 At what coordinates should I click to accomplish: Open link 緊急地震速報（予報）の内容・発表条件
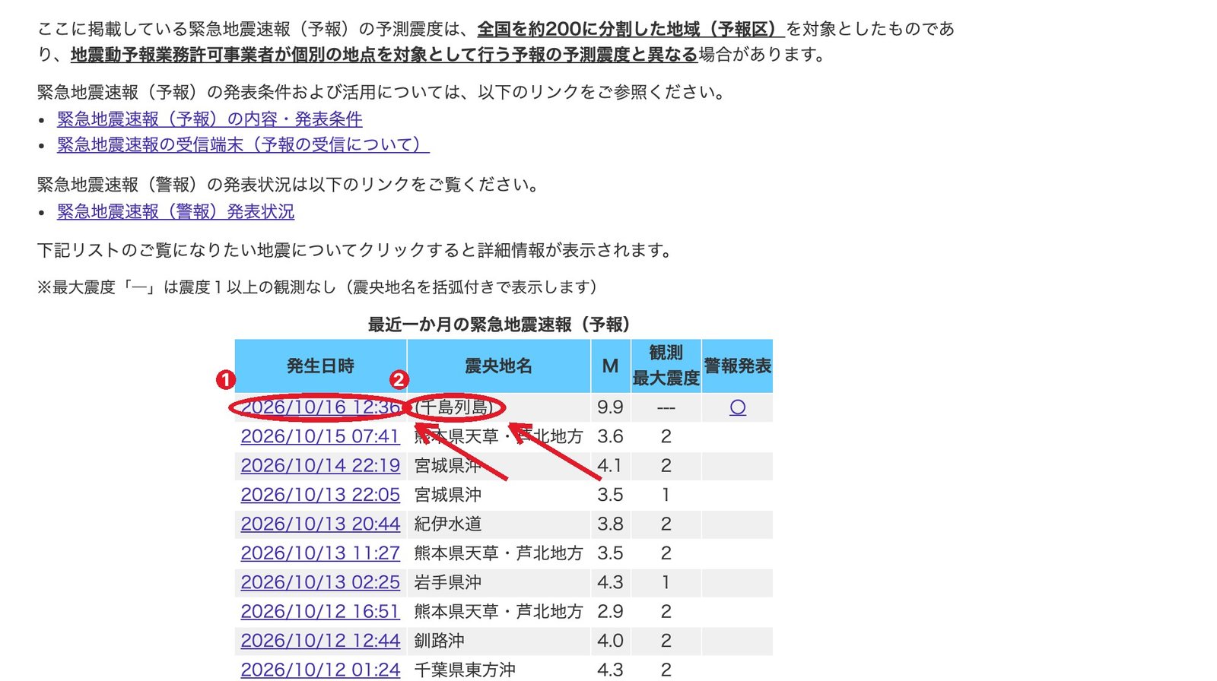[x=210, y=119]
